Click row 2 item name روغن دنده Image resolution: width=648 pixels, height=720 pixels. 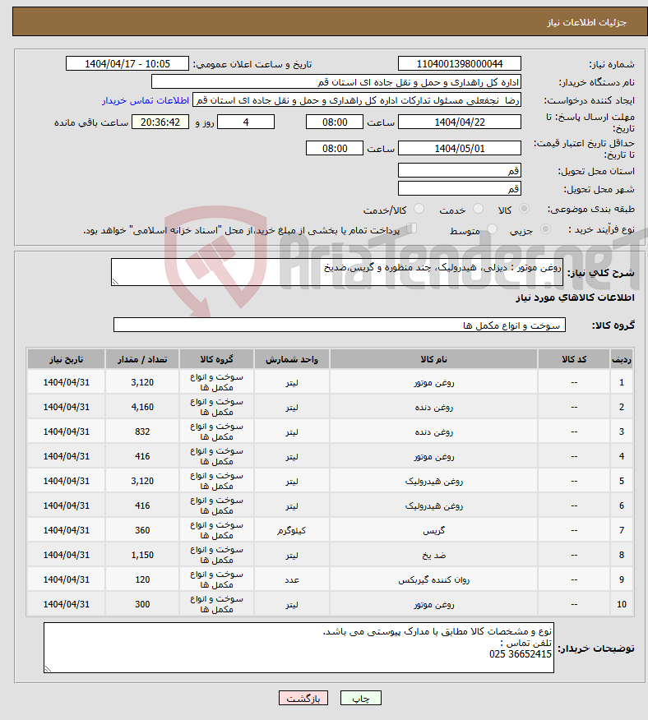tap(434, 408)
